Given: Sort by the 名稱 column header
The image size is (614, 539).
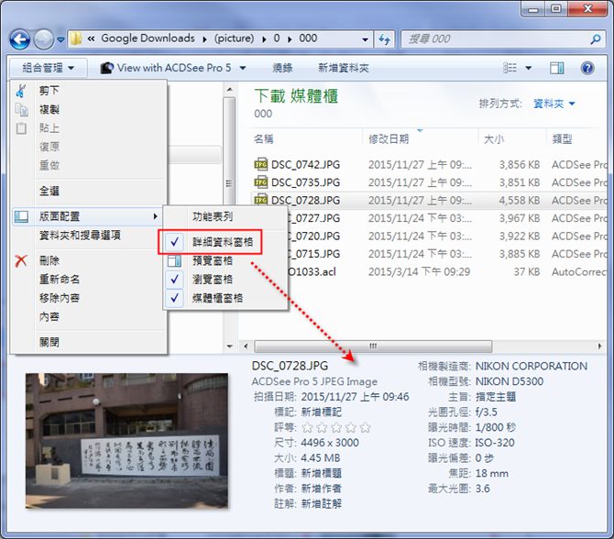Looking at the screenshot, I should click(305, 139).
